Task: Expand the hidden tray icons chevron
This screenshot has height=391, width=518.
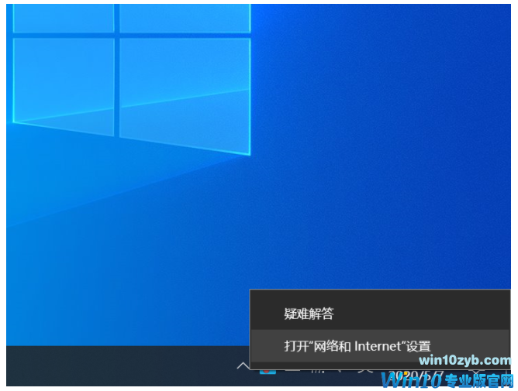Action: click(243, 365)
